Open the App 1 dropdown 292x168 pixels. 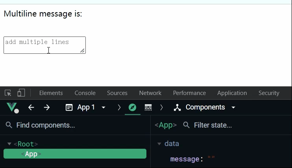point(103,107)
